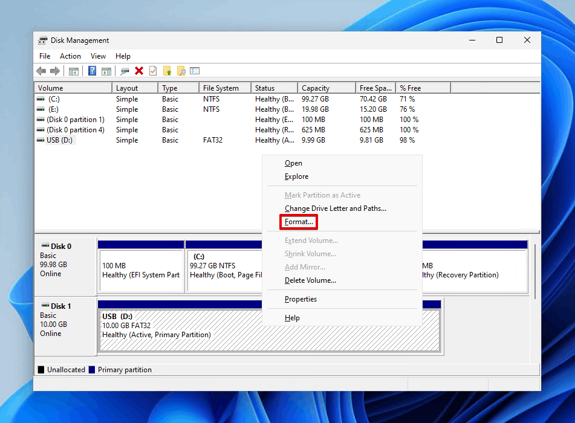Viewport: 575px width, 423px height.
Task: Click the checklist settings toolbar icon
Action: [195, 71]
